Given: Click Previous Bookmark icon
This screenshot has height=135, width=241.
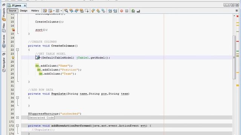Looking at the screenshot, I should click(93, 11).
